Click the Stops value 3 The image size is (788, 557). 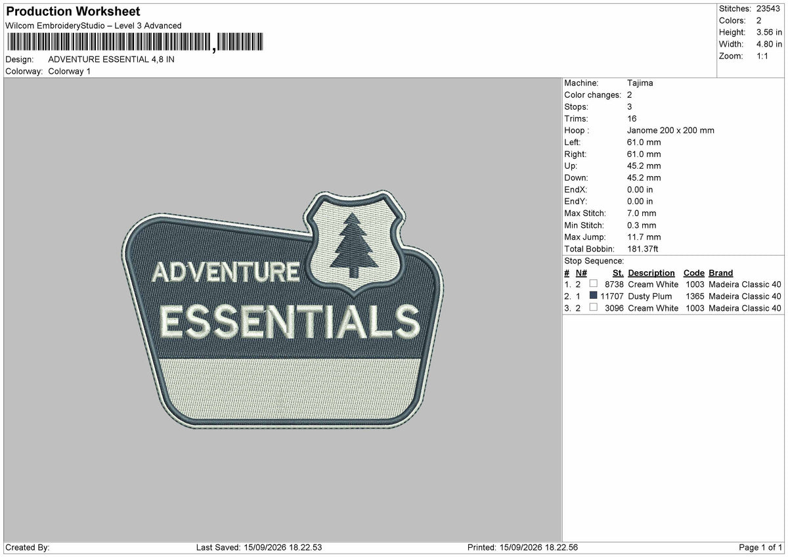[x=630, y=106]
